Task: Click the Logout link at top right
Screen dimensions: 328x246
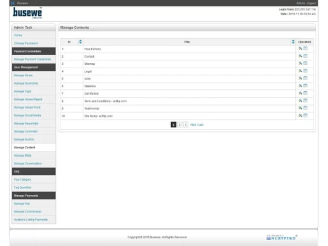Action: [311, 3]
